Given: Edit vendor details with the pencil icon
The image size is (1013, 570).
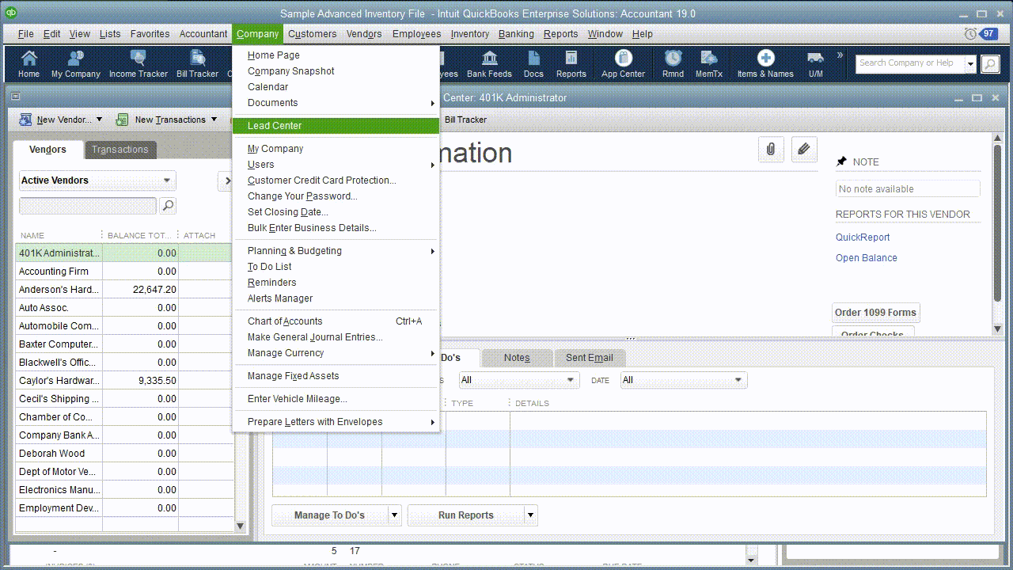Looking at the screenshot, I should (804, 149).
